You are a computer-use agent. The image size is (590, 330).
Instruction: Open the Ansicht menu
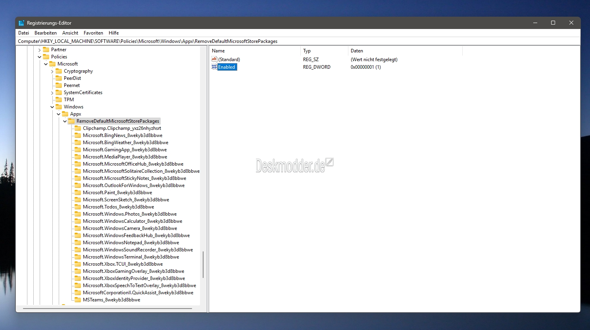click(x=70, y=33)
